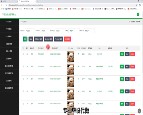The width and height of the screenshot is (143, 115).
Task: Click 修改 for student a8
Action: click(127, 66)
